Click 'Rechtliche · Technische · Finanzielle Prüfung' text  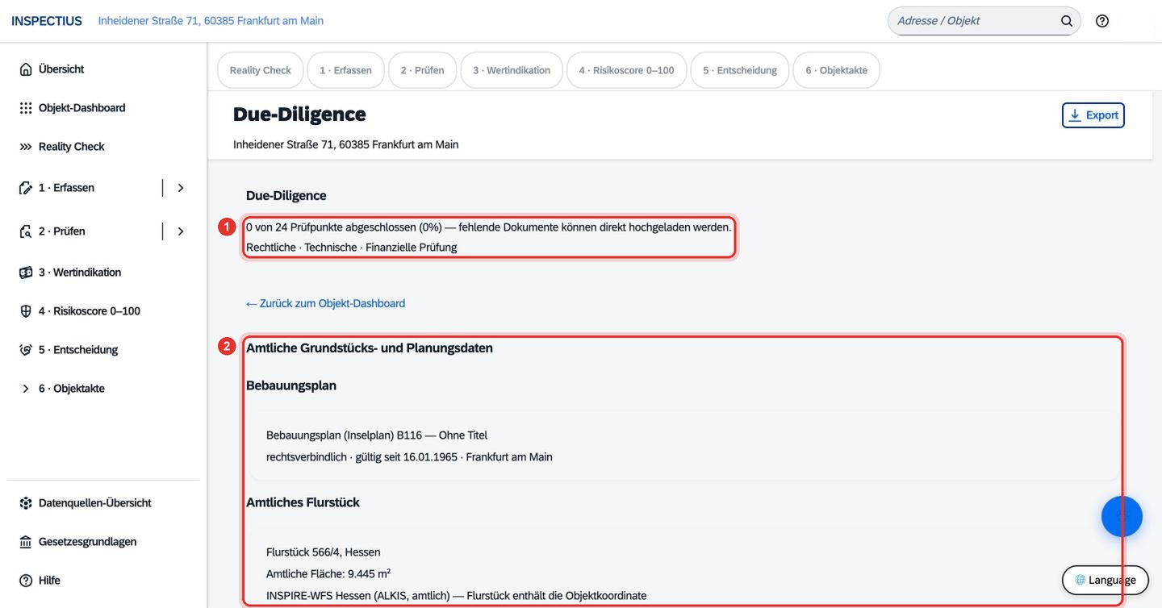(352, 248)
